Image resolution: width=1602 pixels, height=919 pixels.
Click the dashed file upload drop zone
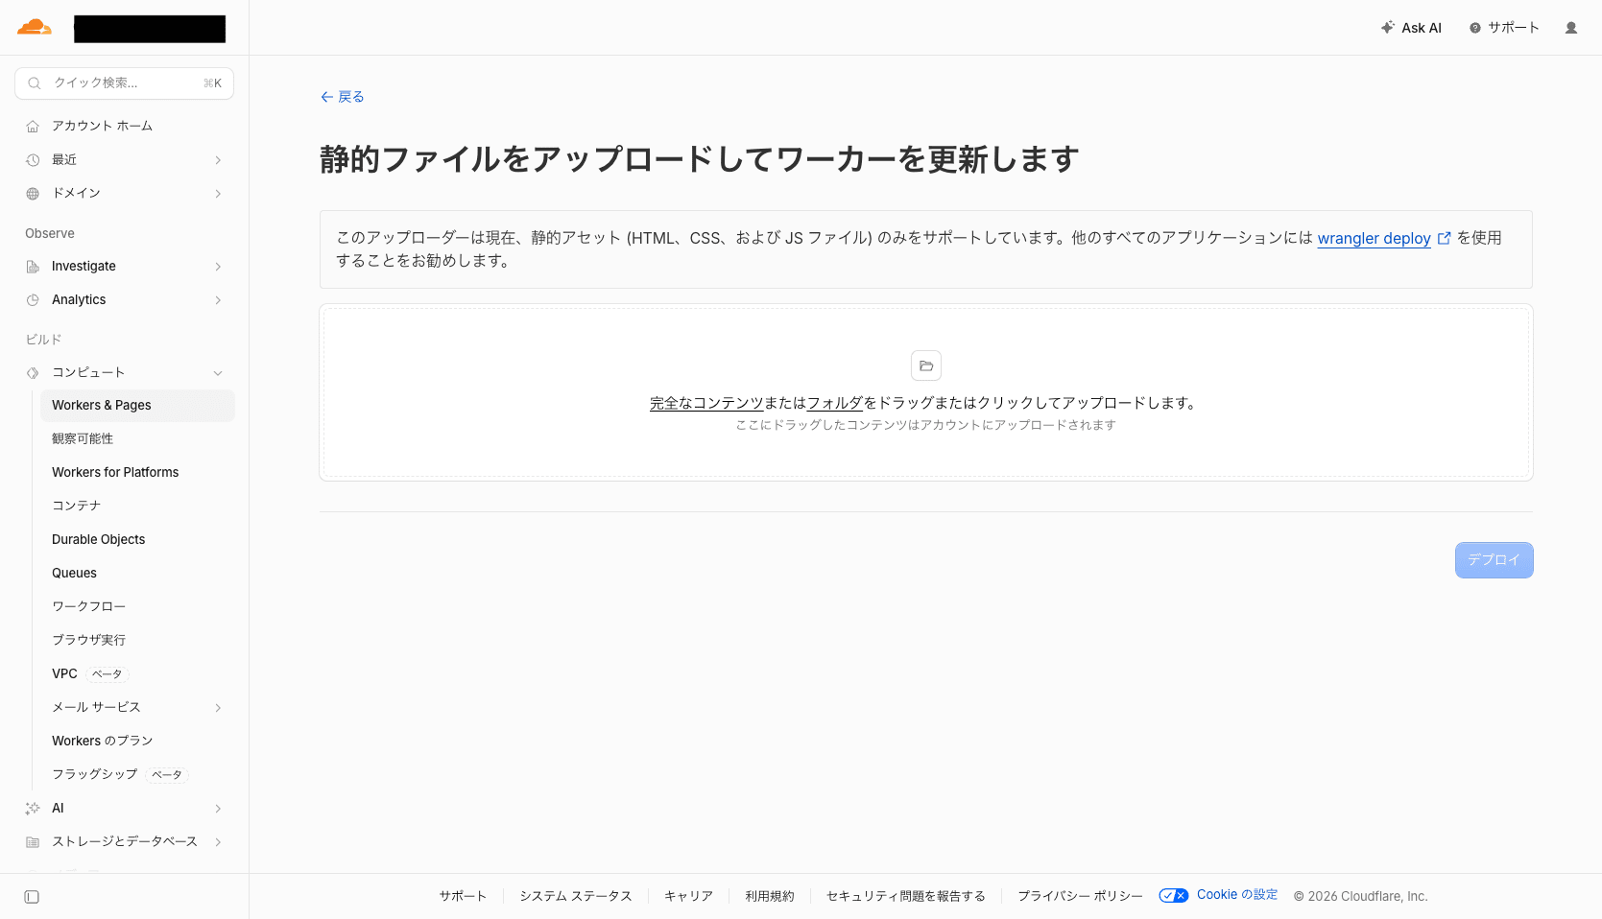[x=926, y=392]
